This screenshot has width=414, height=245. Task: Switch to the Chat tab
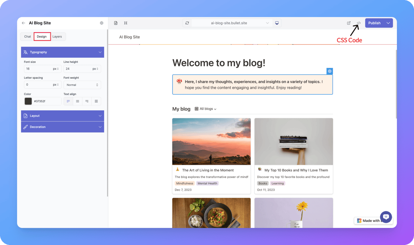(x=27, y=37)
